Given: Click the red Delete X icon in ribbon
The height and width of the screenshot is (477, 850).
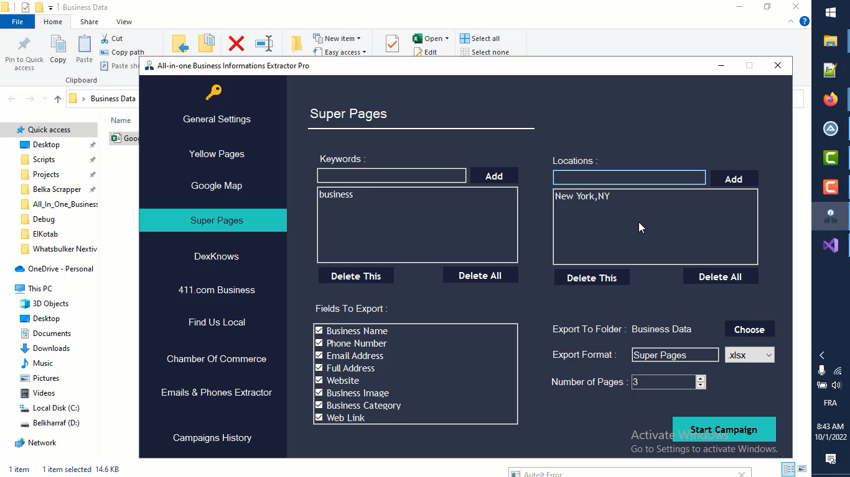Looking at the screenshot, I should [x=236, y=43].
